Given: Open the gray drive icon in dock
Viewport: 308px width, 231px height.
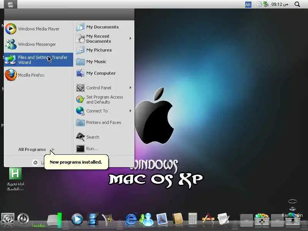Looking at the screenshot, I should pyautogui.click(x=54, y=220).
